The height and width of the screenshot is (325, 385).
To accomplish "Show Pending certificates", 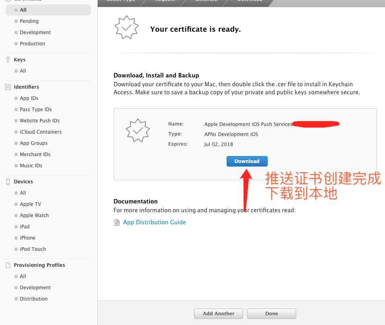I will [x=29, y=21].
